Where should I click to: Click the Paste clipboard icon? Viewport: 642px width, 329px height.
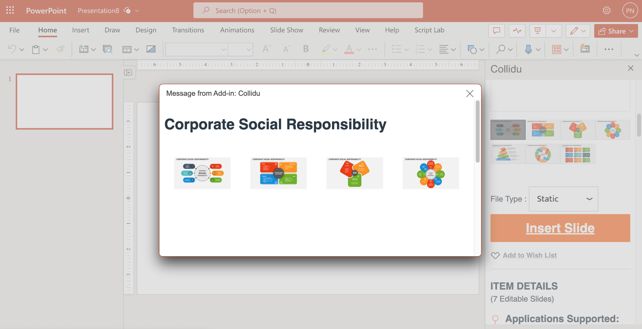coord(36,49)
